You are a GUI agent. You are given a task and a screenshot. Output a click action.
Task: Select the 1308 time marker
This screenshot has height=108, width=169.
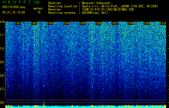click(131, 23)
